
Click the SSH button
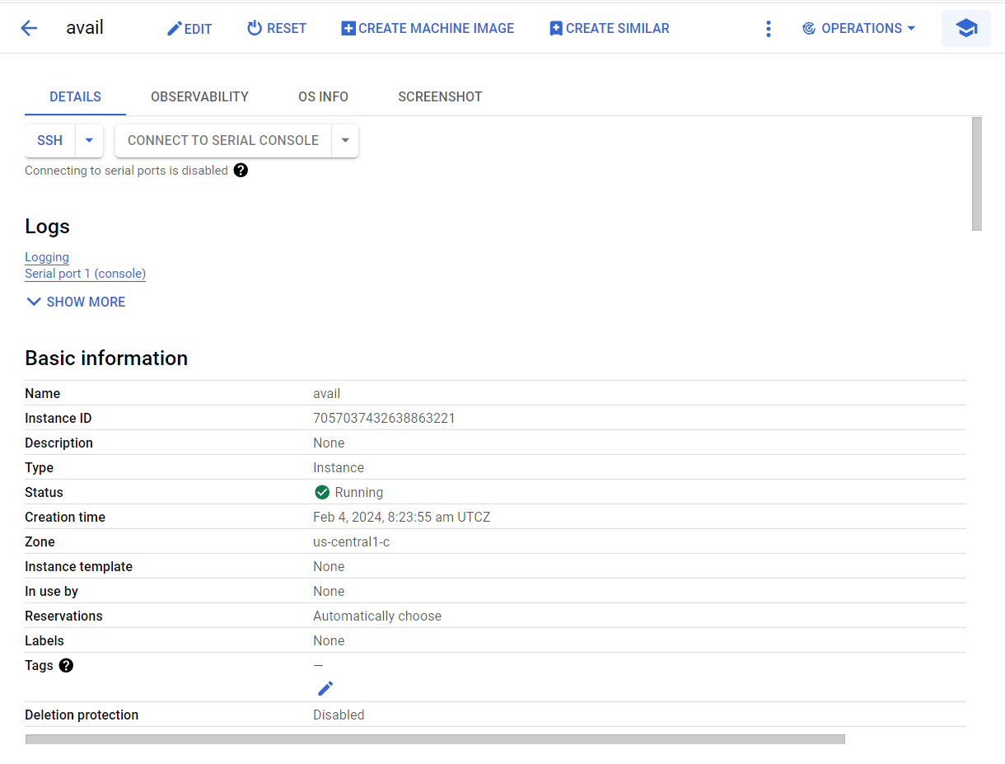coord(50,140)
